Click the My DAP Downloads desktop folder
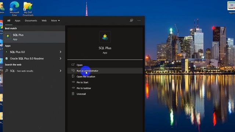The height and width of the screenshot is (132, 235). pyautogui.click(x=28, y=9)
